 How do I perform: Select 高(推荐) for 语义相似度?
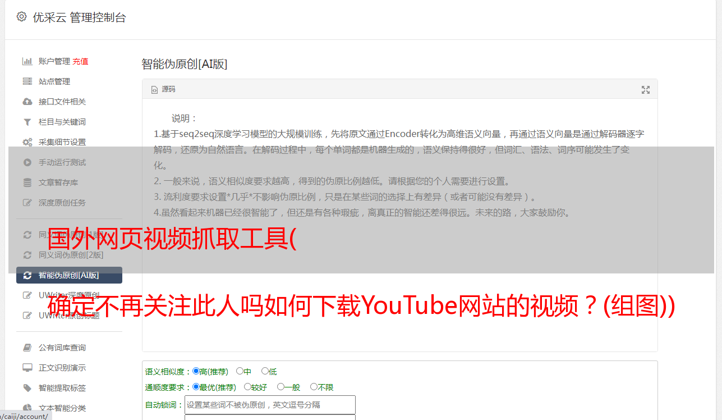196,371
